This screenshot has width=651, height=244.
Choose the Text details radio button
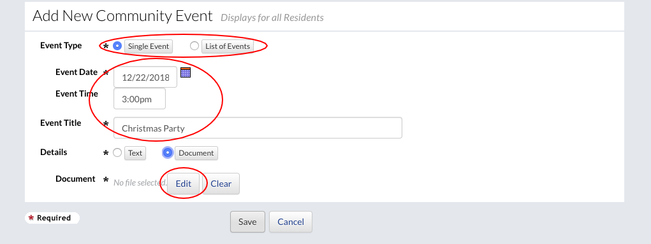(x=117, y=152)
